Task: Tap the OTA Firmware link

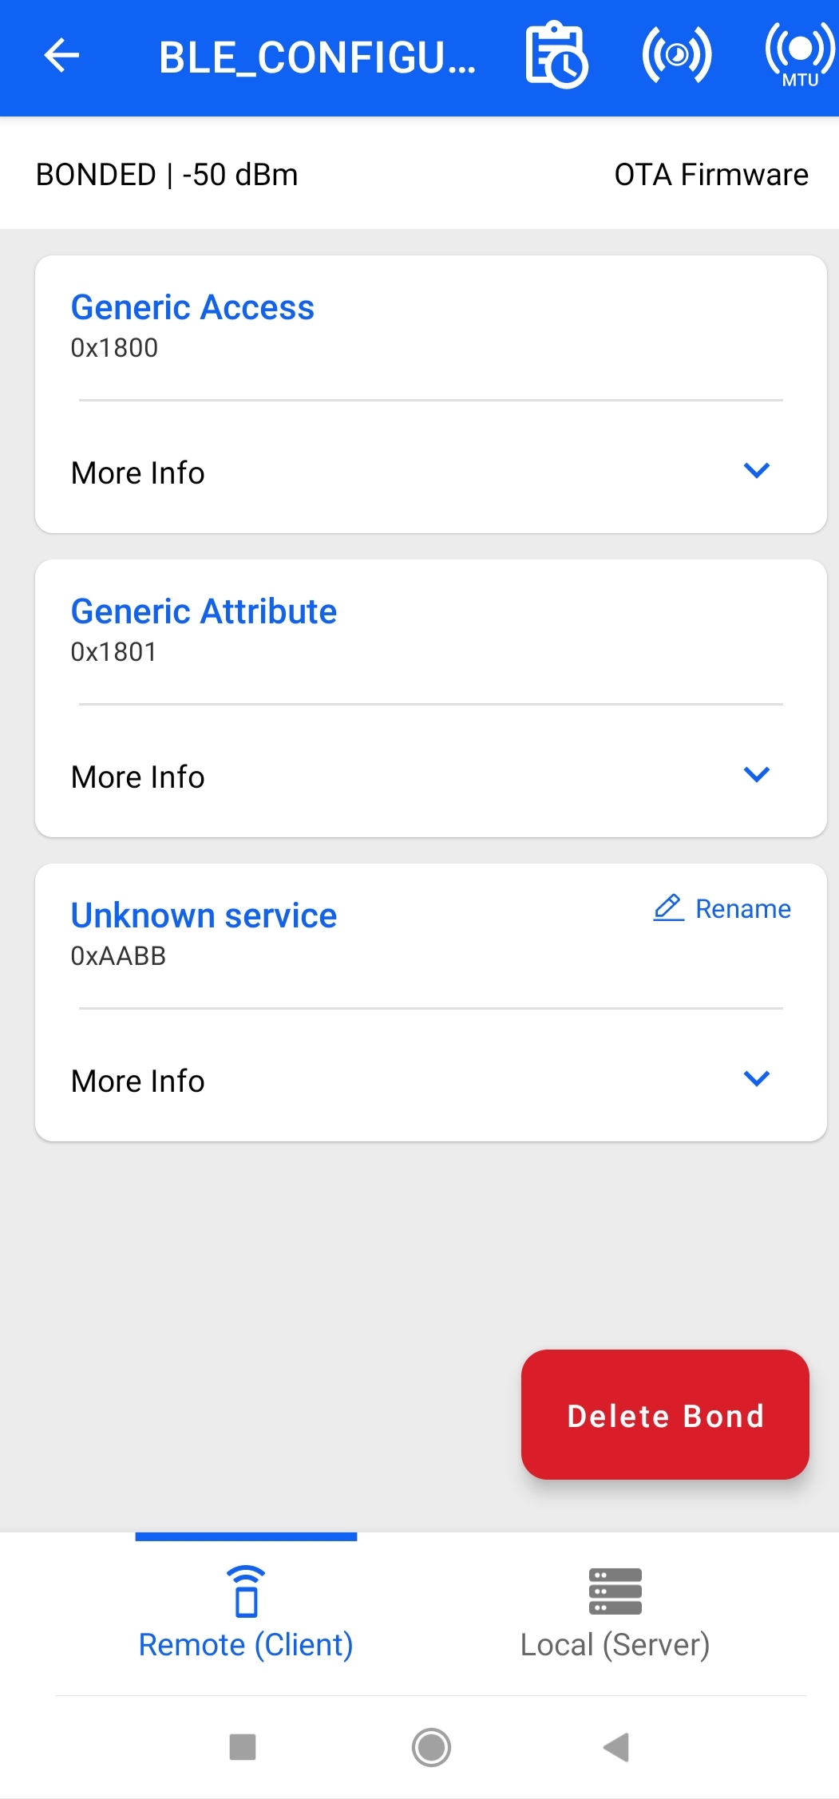Action: coord(710,175)
